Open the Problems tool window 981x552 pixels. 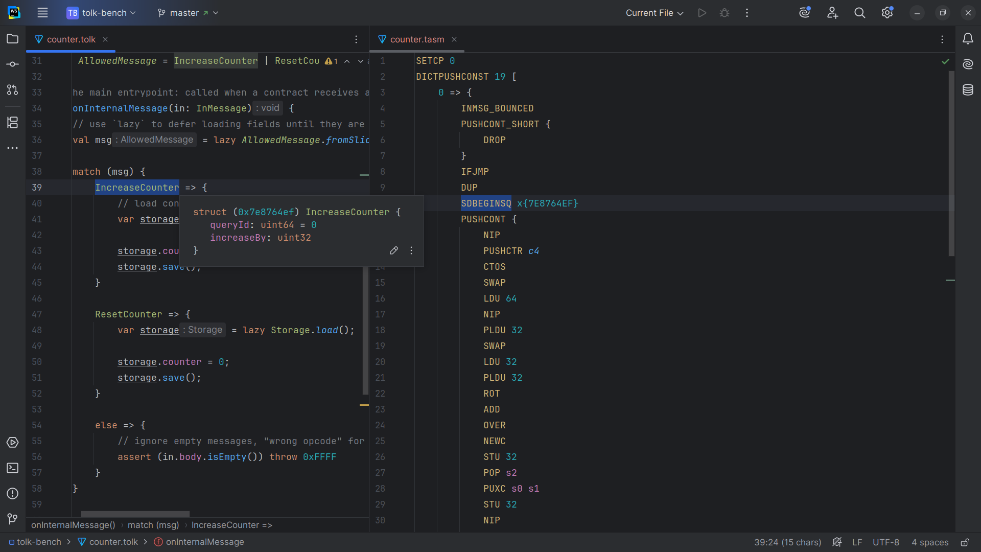13,494
